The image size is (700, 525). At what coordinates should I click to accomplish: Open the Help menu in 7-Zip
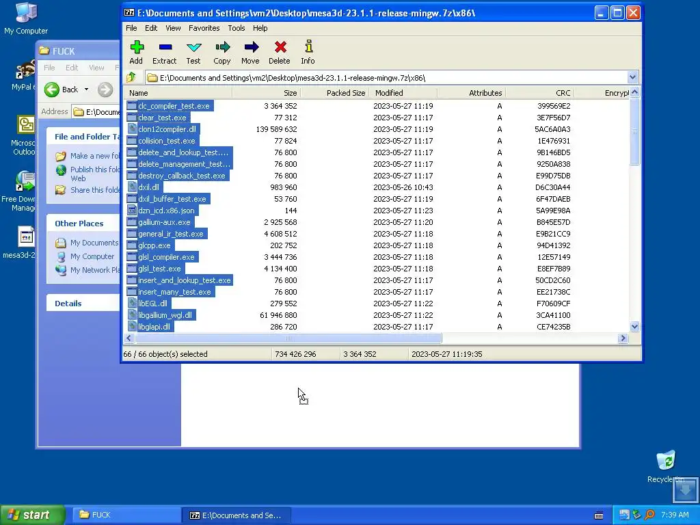pos(260,28)
